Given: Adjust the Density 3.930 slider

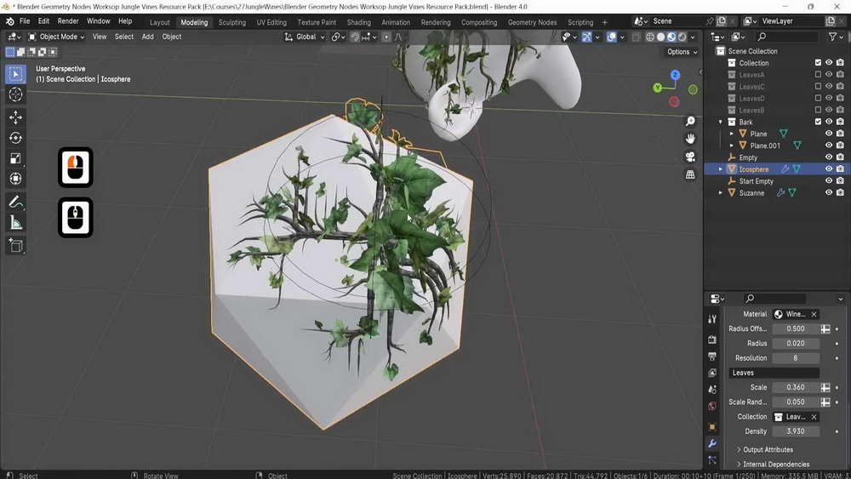Looking at the screenshot, I should point(796,431).
